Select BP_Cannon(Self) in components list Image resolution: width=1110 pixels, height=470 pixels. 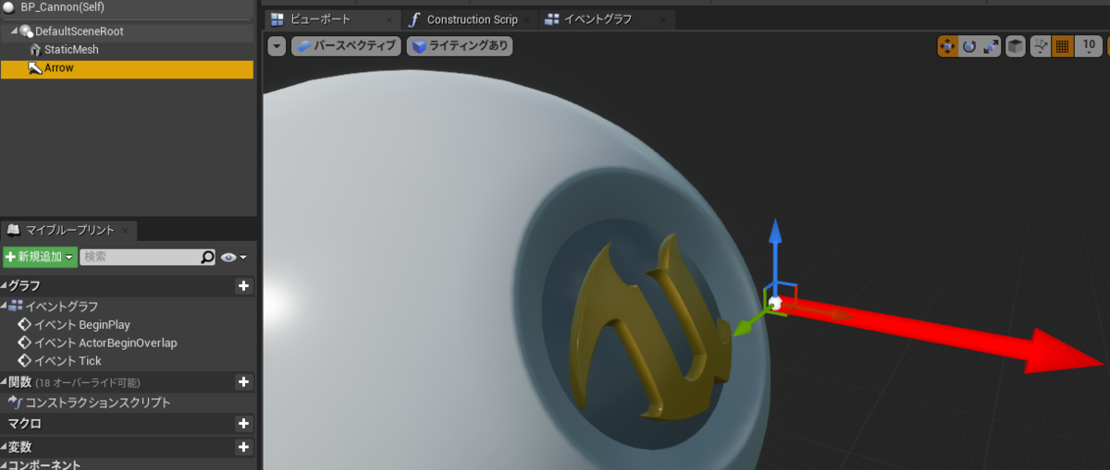point(127,7)
